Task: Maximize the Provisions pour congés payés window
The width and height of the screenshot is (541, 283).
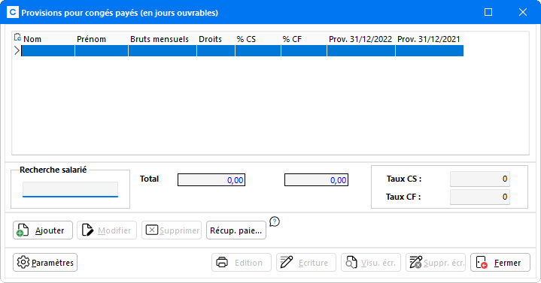Action: (488, 13)
